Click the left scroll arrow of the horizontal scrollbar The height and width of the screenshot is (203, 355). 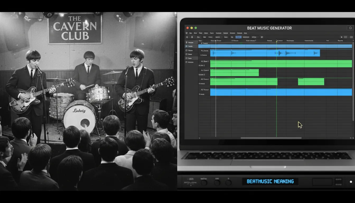click(200, 138)
